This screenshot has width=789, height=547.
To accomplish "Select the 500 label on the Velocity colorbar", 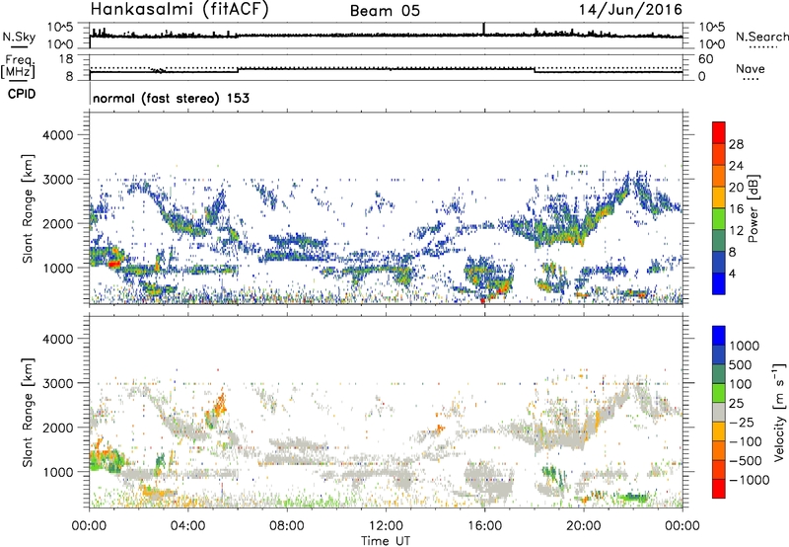I will tap(741, 364).
